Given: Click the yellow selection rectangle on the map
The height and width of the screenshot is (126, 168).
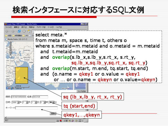Looking at the screenshot, I should click(22, 75).
